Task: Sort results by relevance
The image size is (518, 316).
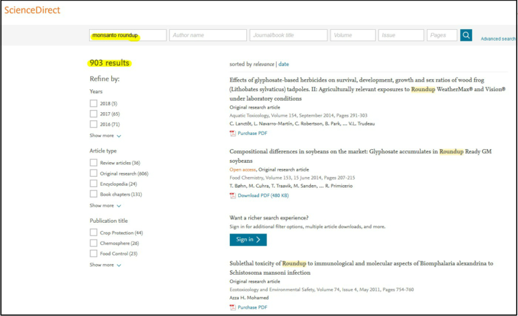Action: pos(264,64)
